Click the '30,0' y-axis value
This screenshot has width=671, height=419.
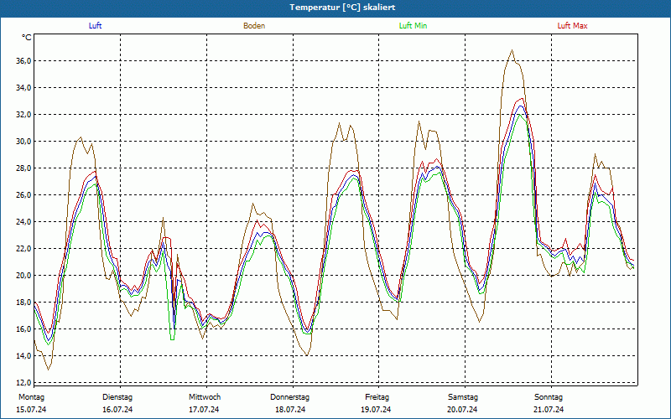point(23,142)
